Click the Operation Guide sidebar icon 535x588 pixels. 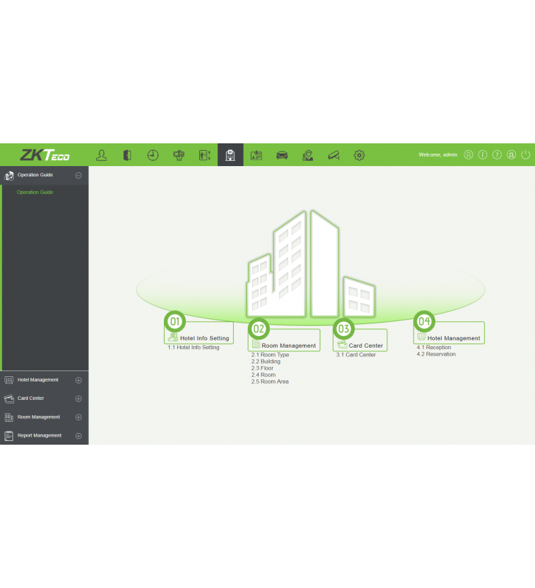(9, 175)
